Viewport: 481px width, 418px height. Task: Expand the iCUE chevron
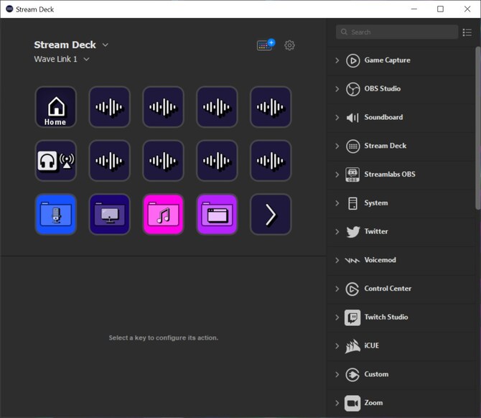point(337,346)
